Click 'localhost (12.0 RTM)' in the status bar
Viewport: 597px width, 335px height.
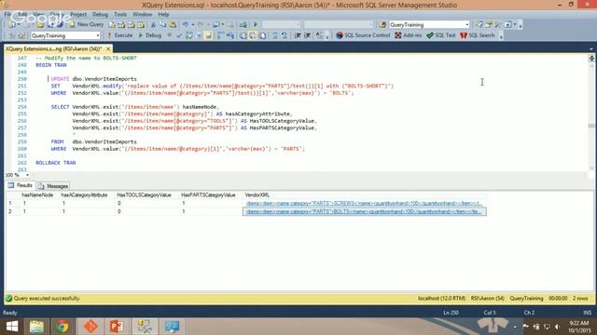coord(441,299)
